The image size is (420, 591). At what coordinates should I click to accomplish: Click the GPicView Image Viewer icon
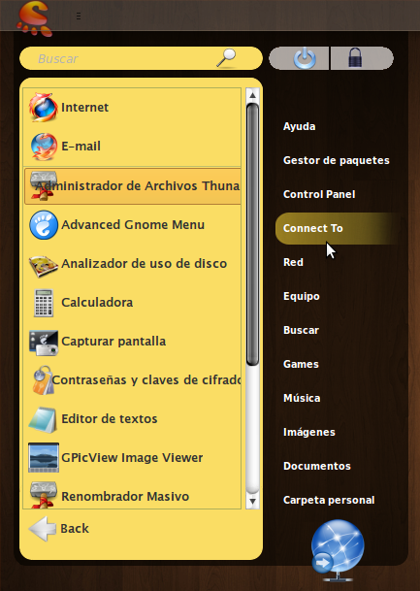44,458
